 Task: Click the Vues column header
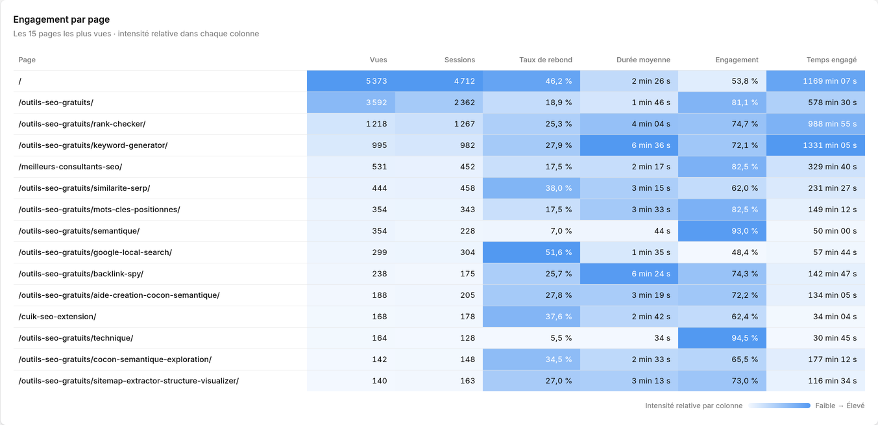click(378, 60)
